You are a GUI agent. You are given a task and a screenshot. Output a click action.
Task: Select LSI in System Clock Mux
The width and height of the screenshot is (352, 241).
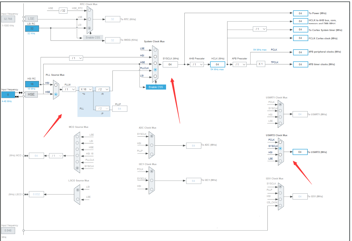(x=155, y=76)
